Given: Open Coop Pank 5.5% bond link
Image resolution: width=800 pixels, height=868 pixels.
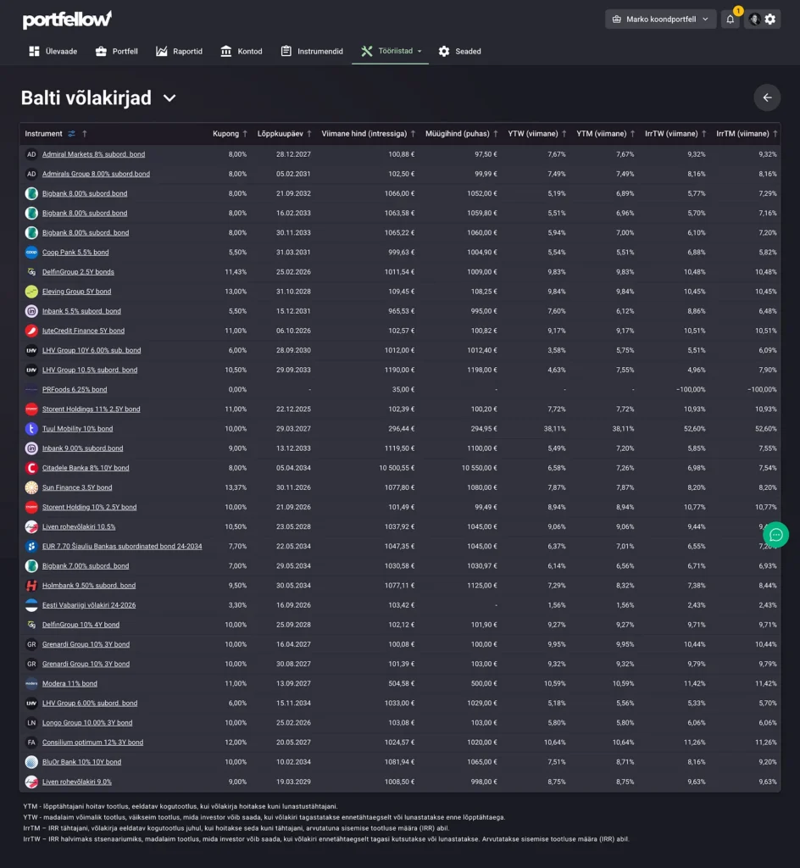Looking at the screenshot, I should [75, 253].
